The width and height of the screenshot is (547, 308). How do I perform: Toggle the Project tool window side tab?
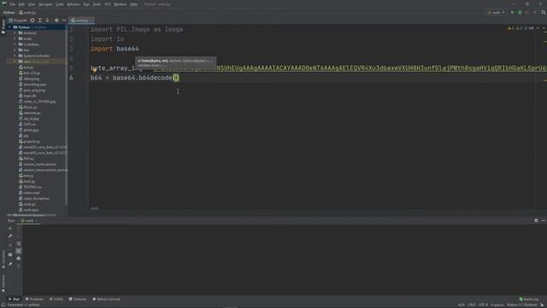3,27
